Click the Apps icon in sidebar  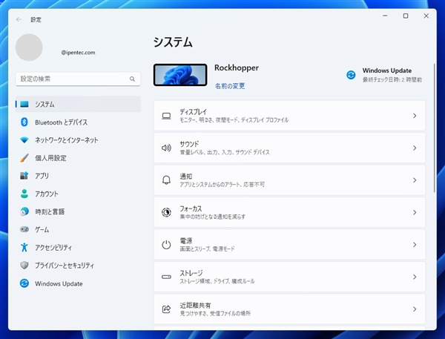point(24,176)
